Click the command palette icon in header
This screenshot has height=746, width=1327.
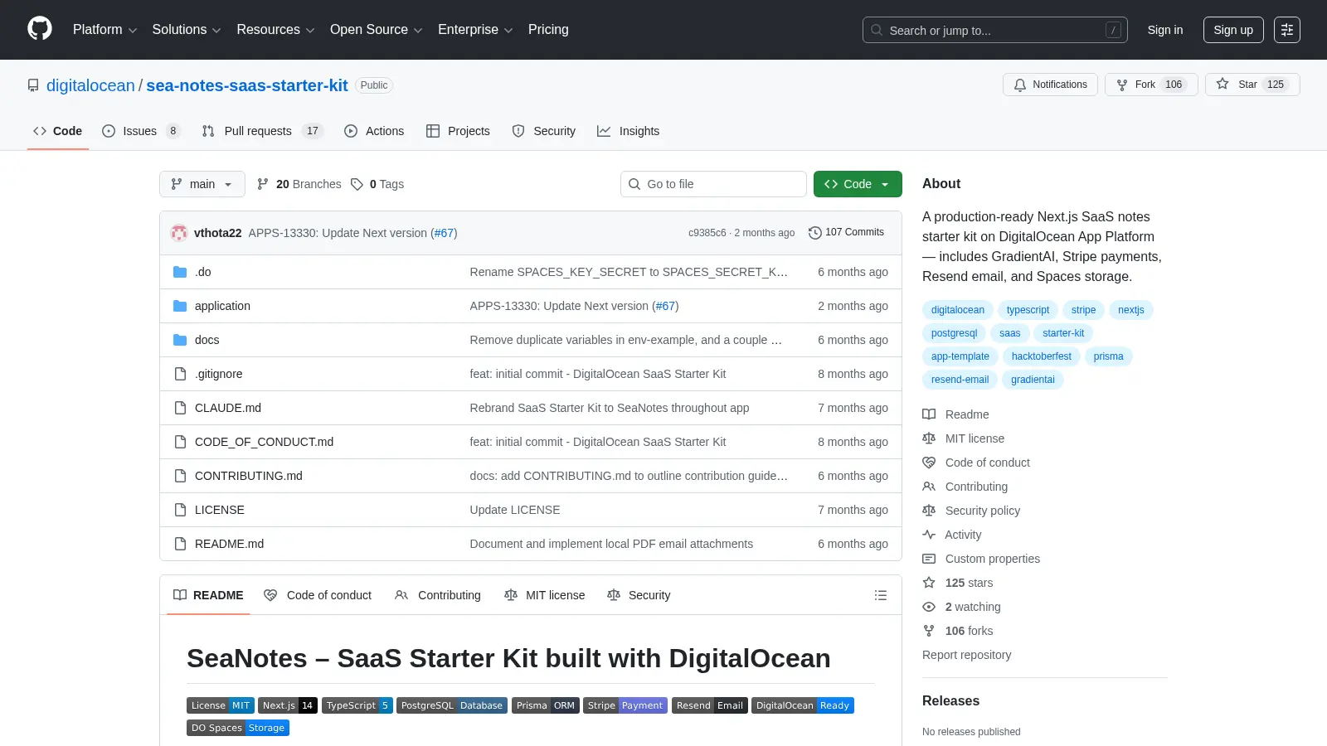pos(1287,30)
